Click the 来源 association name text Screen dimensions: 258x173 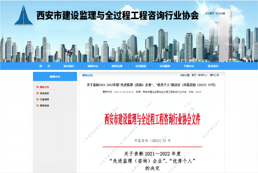[x=161, y=92]
